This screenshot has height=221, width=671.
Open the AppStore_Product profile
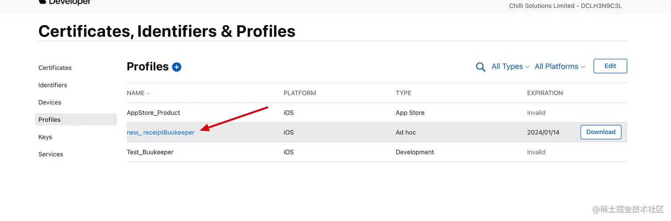coord(154,113)
